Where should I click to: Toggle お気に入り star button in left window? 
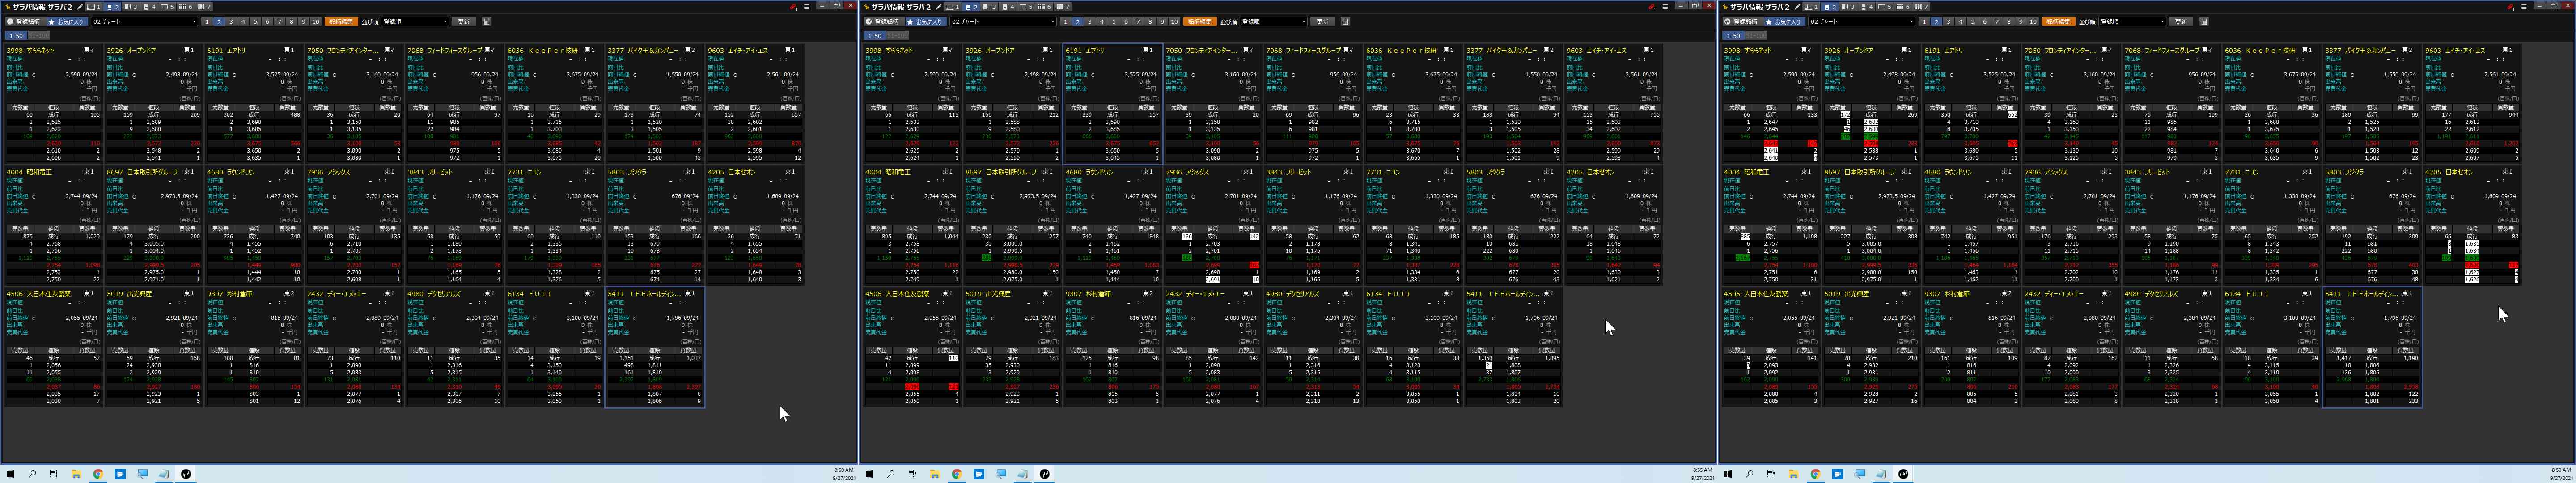click(x=68, y=21)
